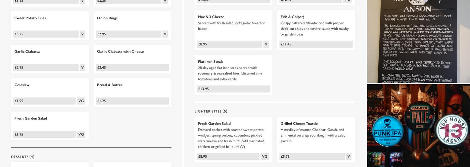Open the Flat Iron Steak item title
Image resolution: width=470 pixels, height=167 pixels.
210,61
